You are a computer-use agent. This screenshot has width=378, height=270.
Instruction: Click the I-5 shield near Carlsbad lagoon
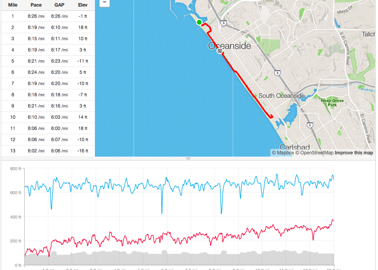(309, 125)
